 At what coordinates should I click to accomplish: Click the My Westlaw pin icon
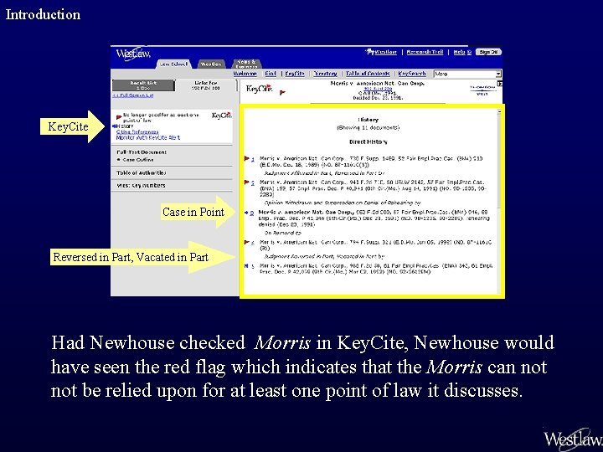[370, 51]
